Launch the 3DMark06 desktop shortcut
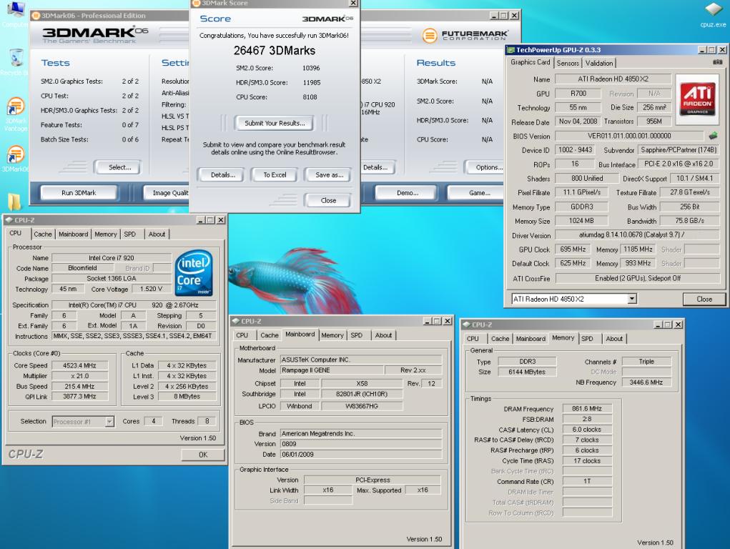Screen dimensions: 730x549 (16, 158)
